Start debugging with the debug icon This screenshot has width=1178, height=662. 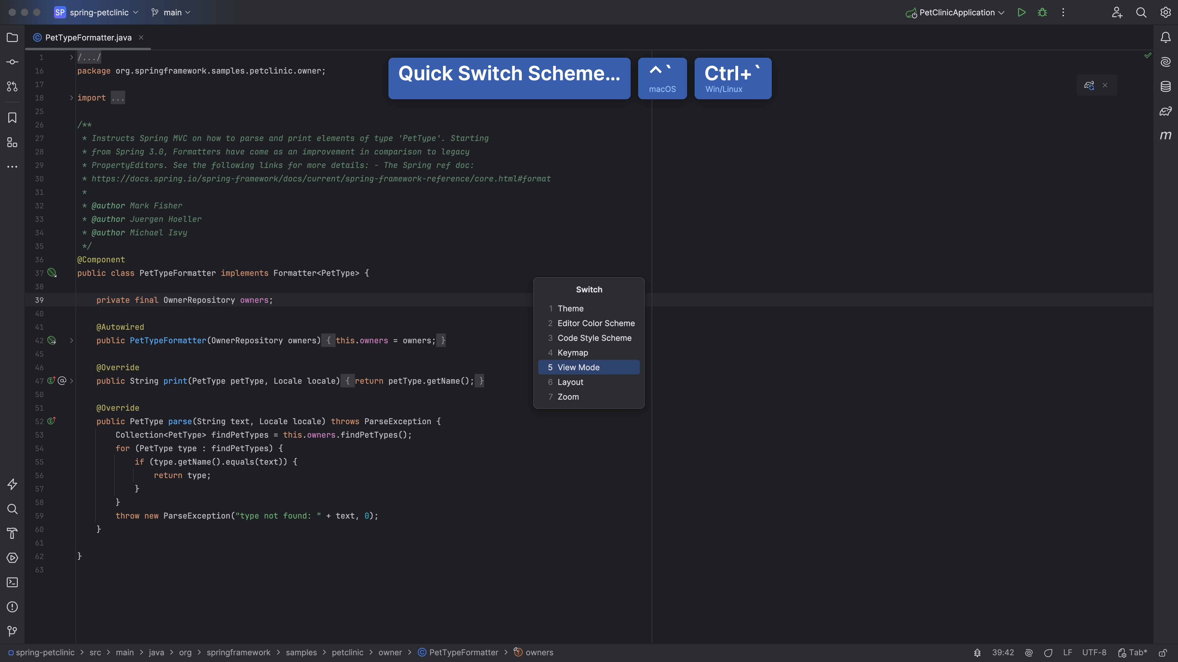[x=1042, y=12]
